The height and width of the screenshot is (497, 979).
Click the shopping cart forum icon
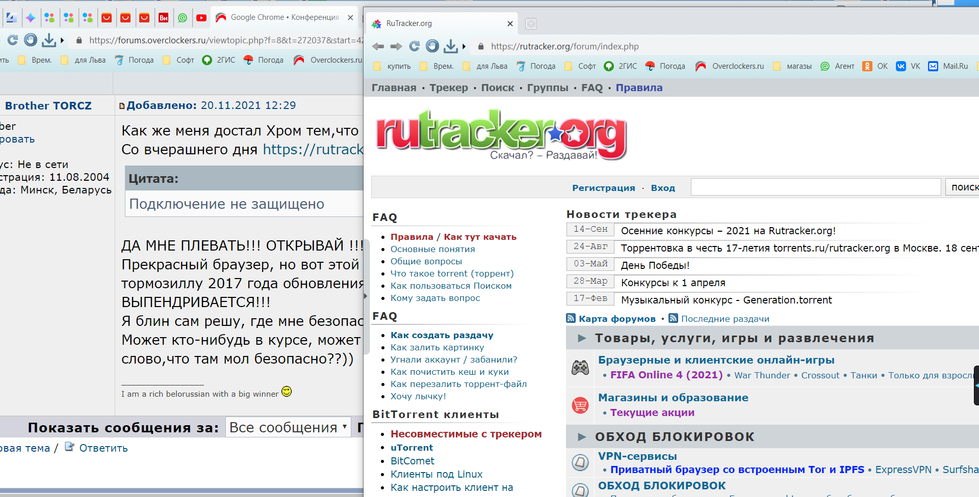tap(580, 405)
